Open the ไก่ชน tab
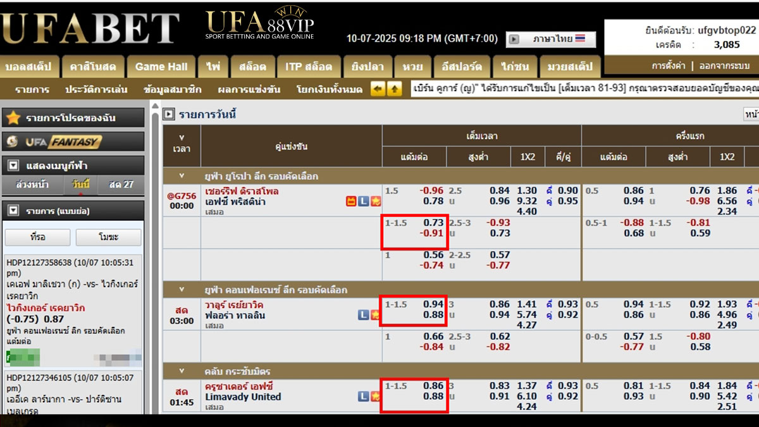 [x=515, y=66]
